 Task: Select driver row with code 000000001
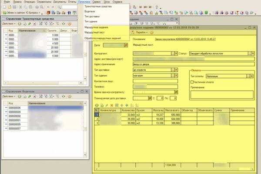pos(43,120)
